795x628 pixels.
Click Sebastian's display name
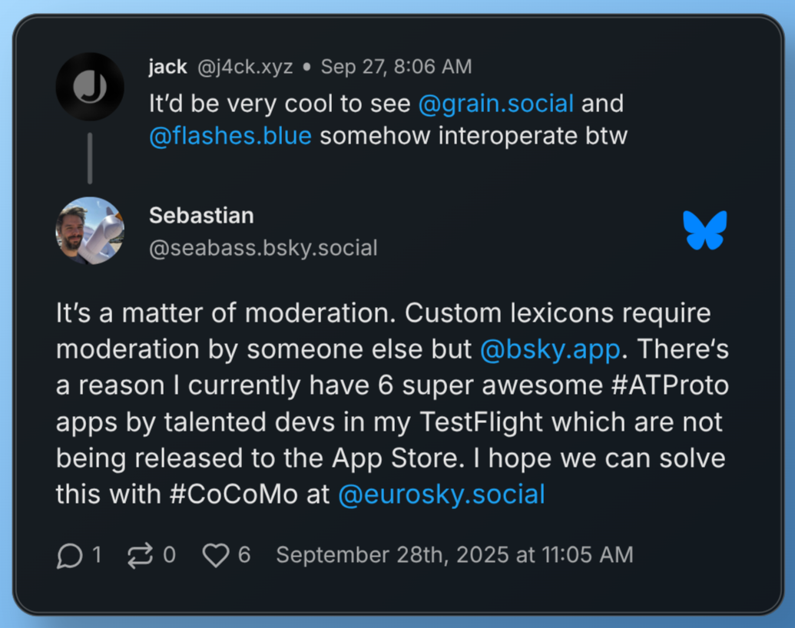tap(201, 215)
